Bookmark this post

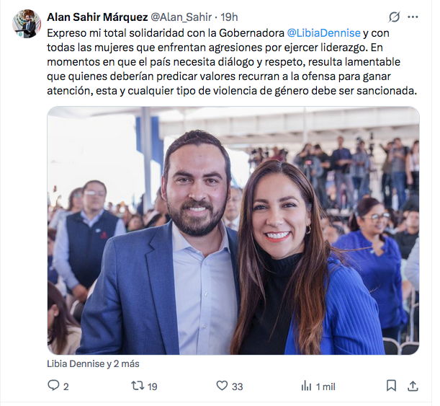(391, 386)
